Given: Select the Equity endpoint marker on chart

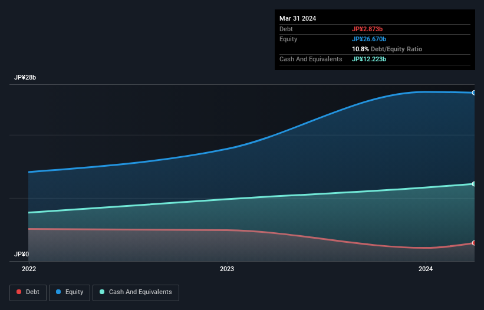Looking at the screenshot, I should point(474,93).
